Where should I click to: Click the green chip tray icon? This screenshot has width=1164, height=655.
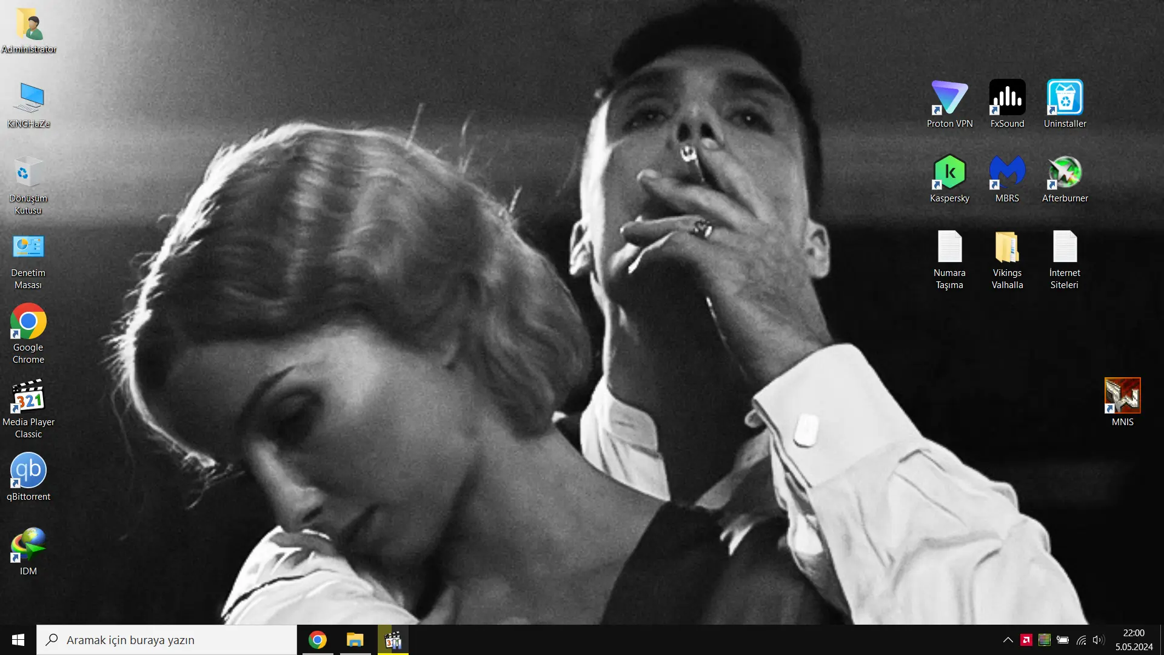coord(1045,640)
